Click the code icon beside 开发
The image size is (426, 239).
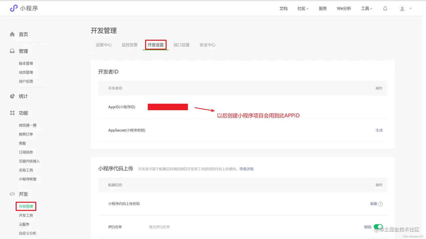(12, 194)
